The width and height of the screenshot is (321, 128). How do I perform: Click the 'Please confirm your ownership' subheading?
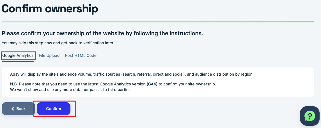(102, 33)
